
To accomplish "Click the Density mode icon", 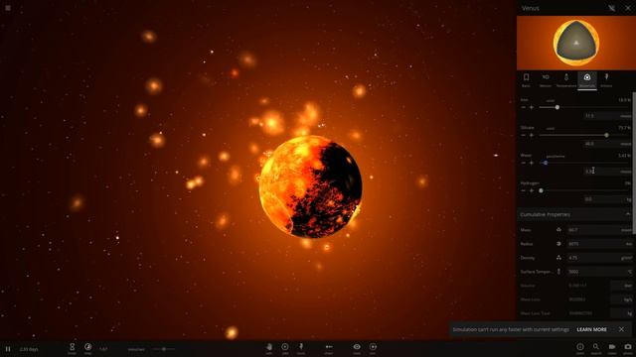I will (x=558, y=258).
